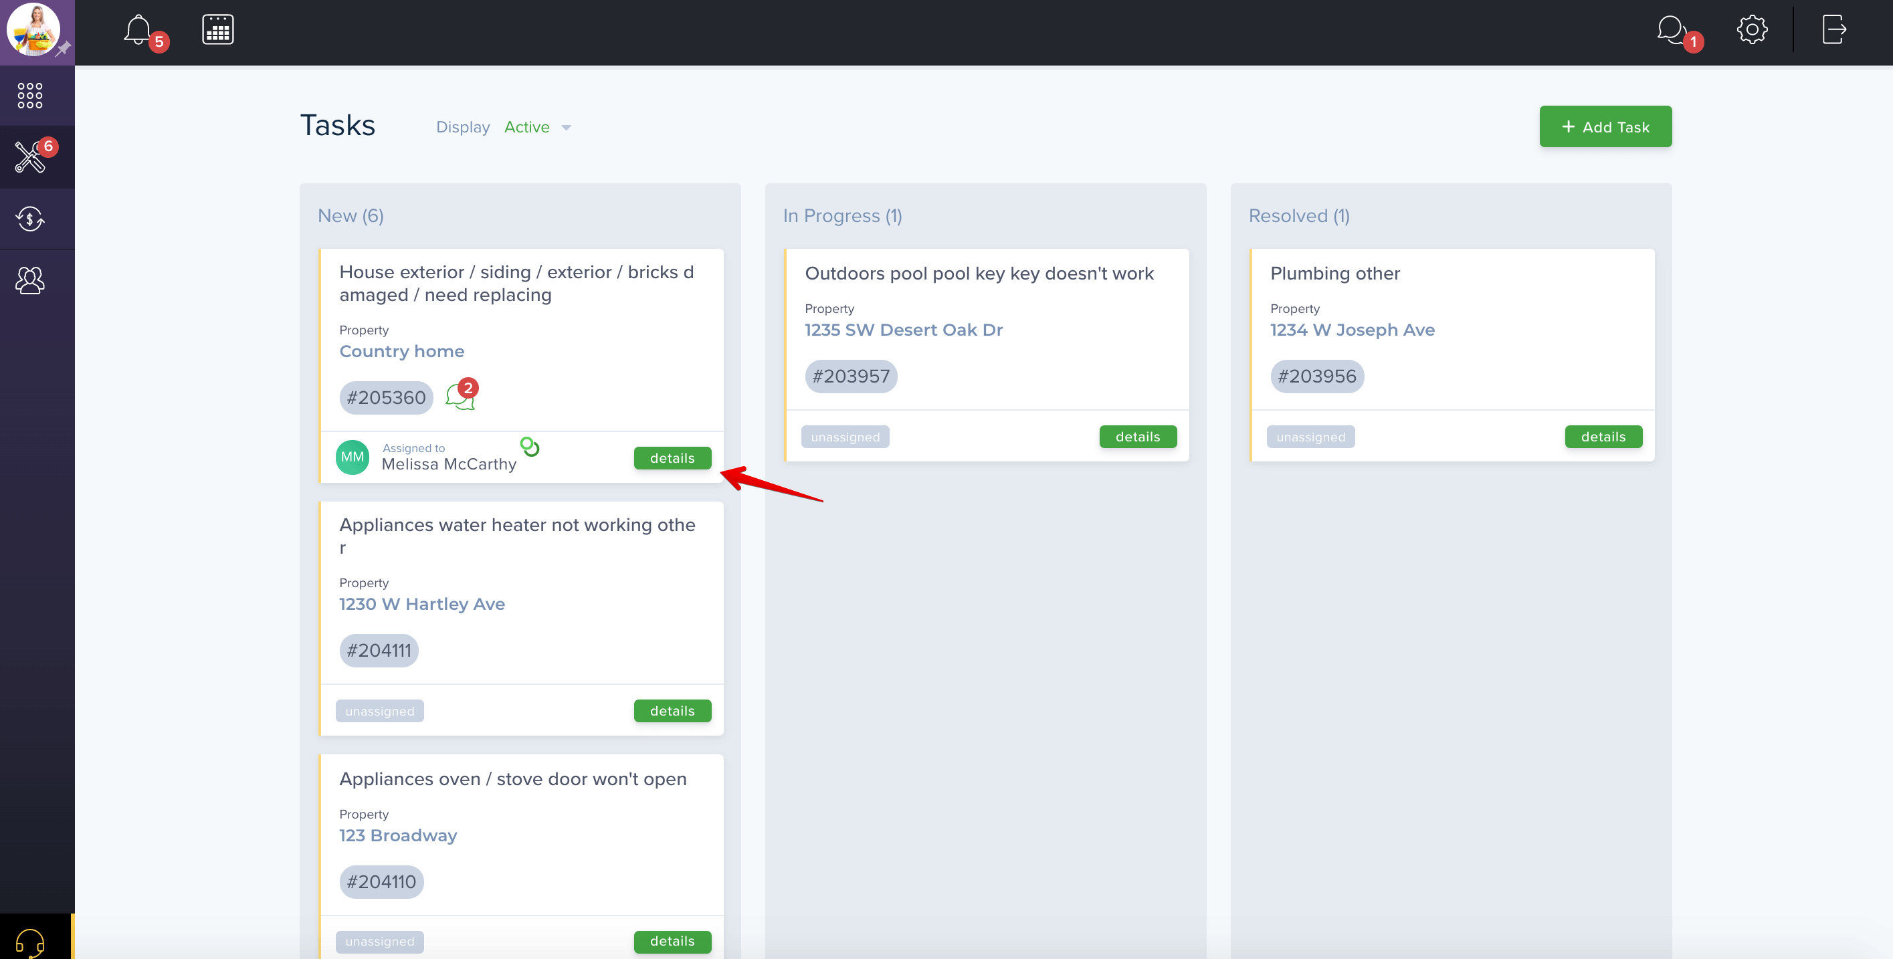Open details for Outdoors pool task
This screenshot has width=1893, height=959.
point(1138,437)
